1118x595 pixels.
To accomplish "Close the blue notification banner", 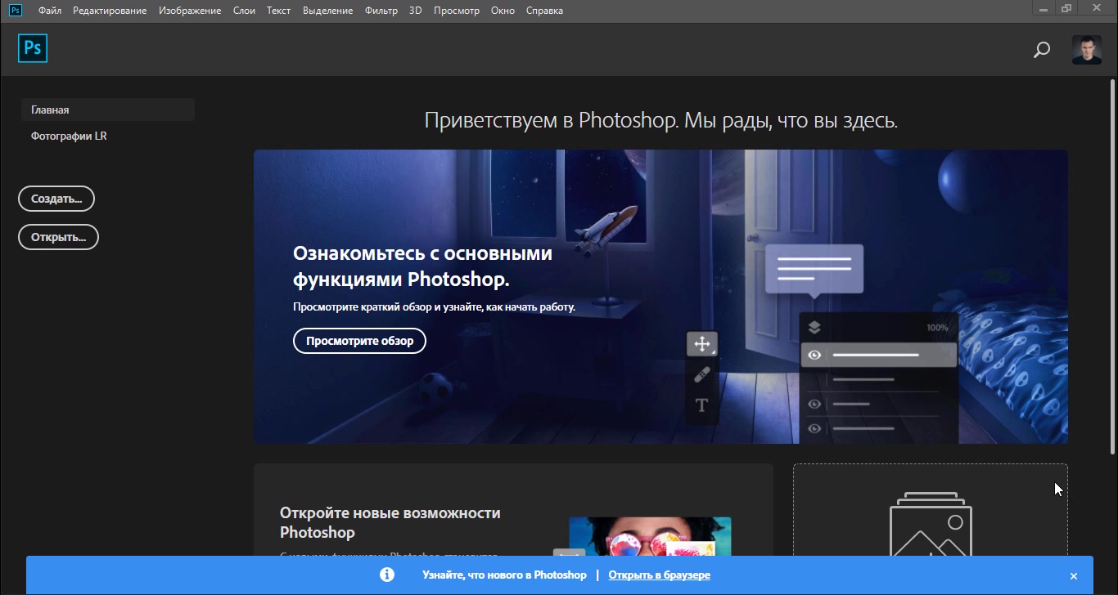I will coord(1074,576).
